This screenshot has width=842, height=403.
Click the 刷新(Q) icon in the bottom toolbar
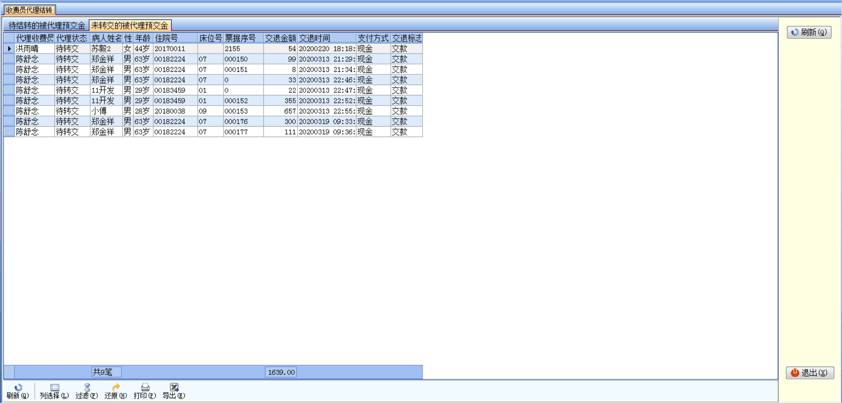18,391
